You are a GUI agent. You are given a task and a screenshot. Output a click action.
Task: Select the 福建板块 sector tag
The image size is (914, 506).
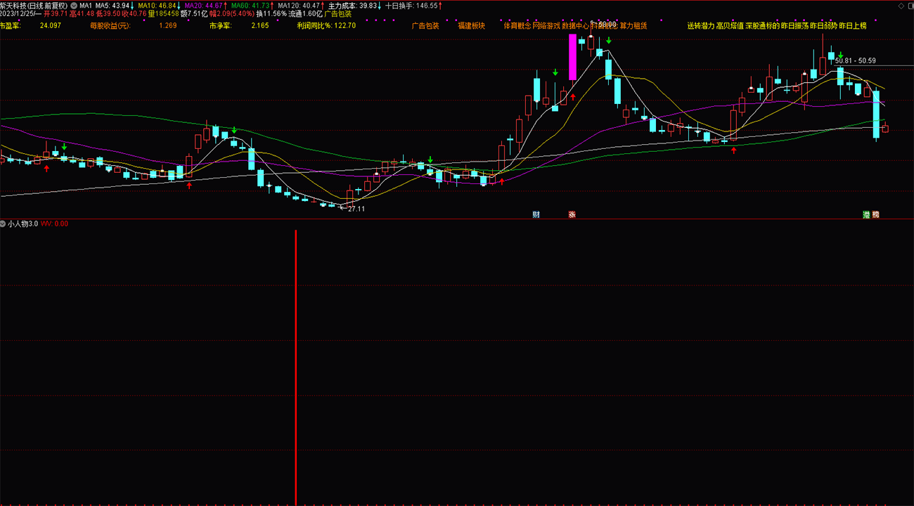(x=471, y=25)
